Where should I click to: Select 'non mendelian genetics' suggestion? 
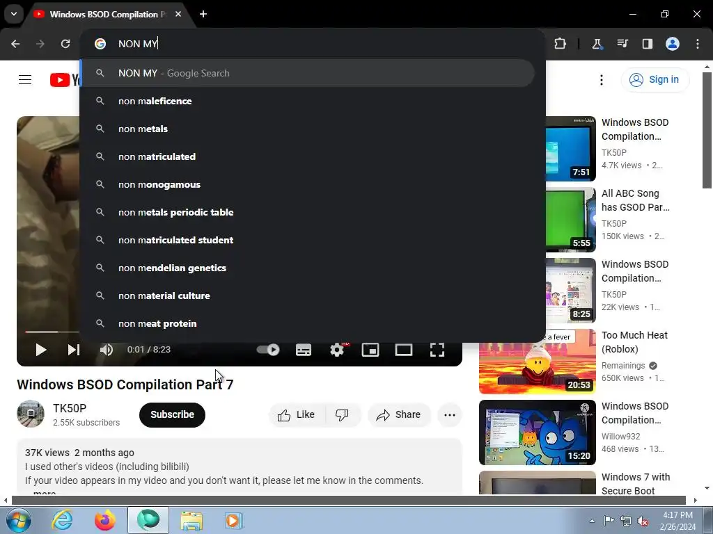tap(307, 268)
